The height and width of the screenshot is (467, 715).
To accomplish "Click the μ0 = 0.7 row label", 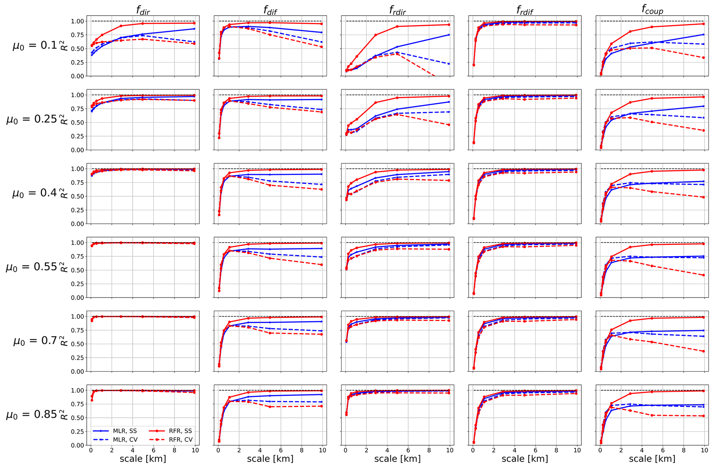I will coord(35,341).
